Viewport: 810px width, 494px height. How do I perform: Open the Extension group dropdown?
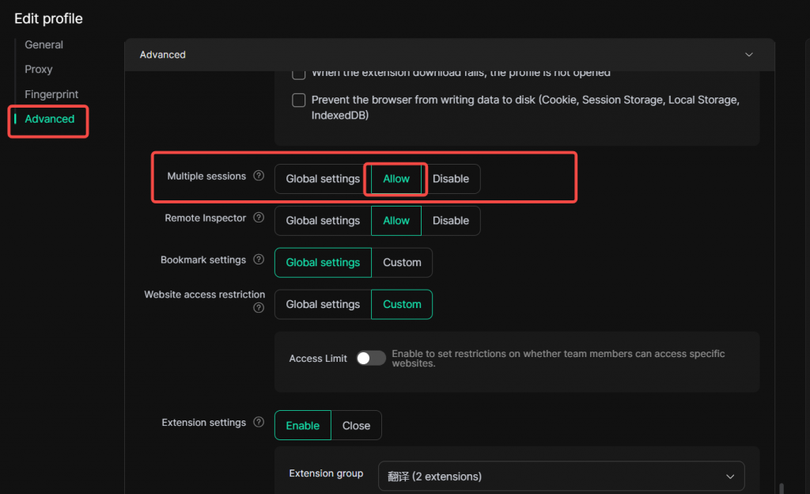pos(562,476)
